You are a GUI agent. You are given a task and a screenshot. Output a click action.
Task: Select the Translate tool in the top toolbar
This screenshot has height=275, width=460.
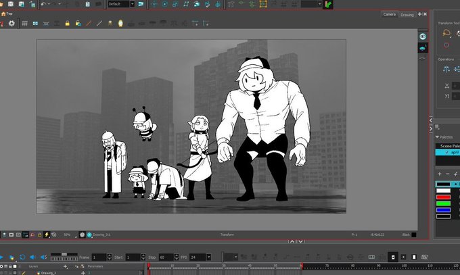(x=154, y=4)
